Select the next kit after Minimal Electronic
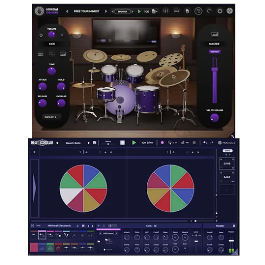The width and height of the screenshot is (265, 265). point(93,226)
